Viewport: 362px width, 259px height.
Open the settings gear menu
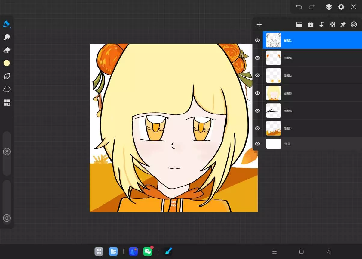coord(341,7)
